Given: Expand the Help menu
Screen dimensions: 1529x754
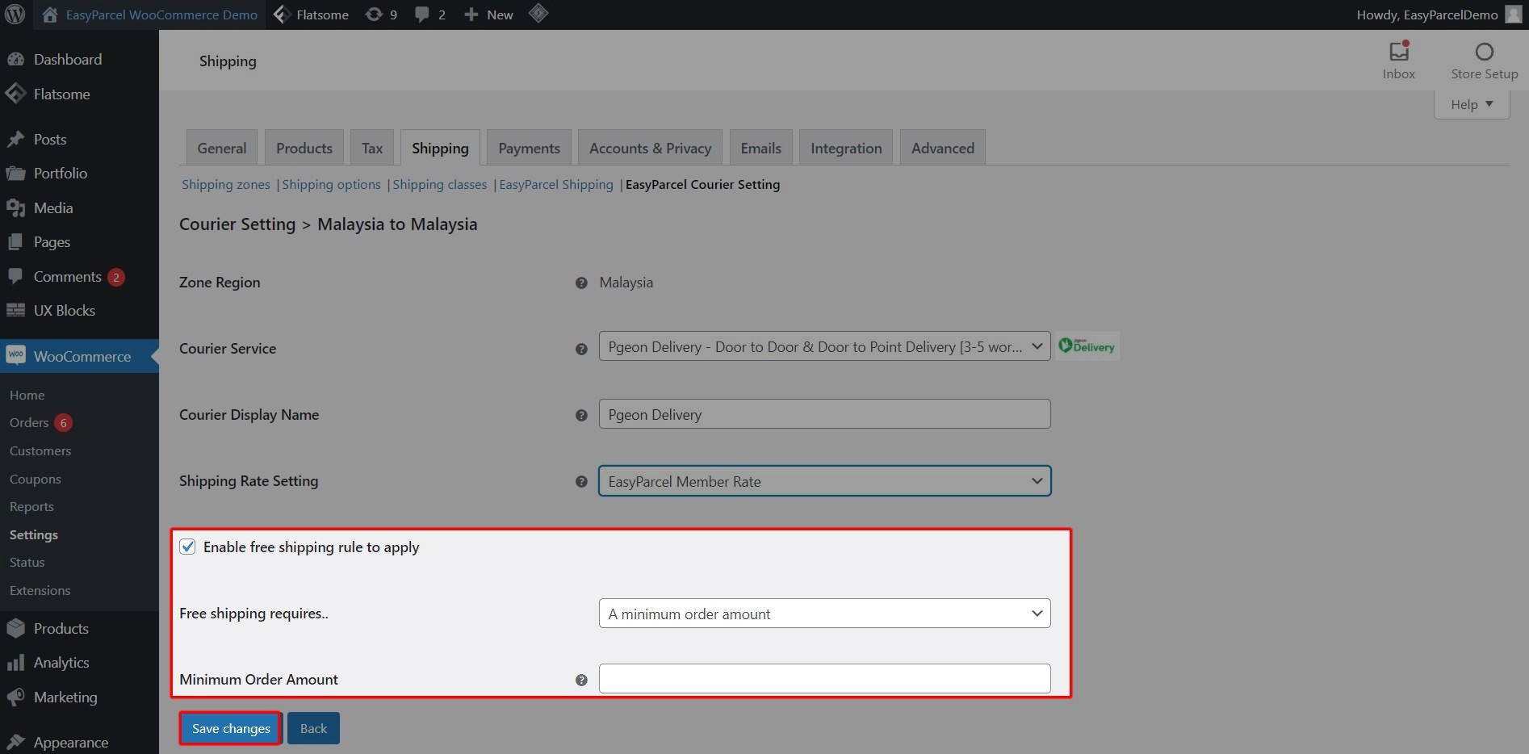Looking at the screenshot, I should click(1472, 104).
